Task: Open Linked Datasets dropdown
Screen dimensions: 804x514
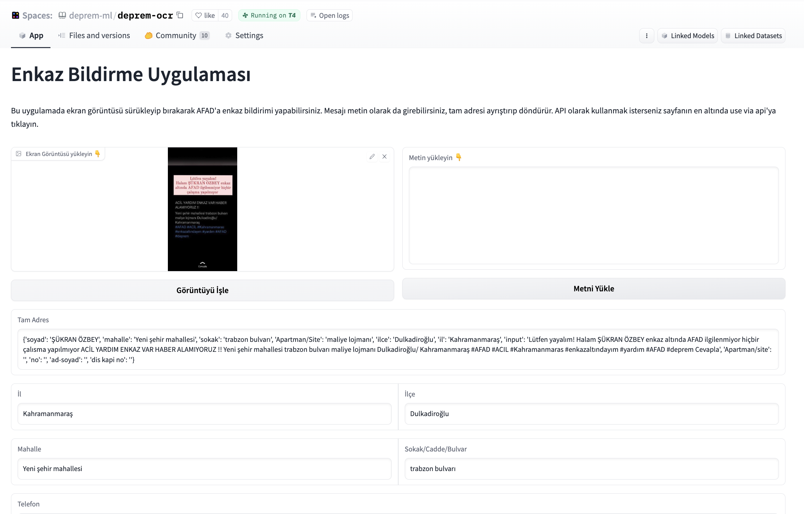Action: pyautogui.click(x=753, y=36)
